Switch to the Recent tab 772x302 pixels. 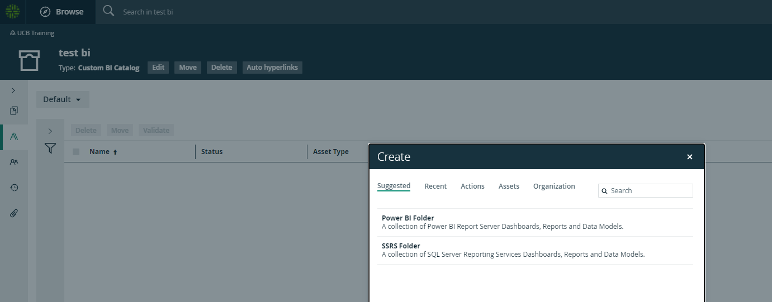click(435, 186)
